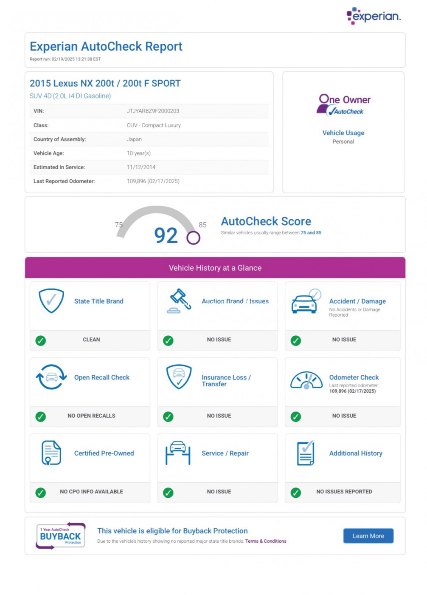Click the Odometer Check gauge icon
This screenshot has width=427, height=595.
coord(306,380)
